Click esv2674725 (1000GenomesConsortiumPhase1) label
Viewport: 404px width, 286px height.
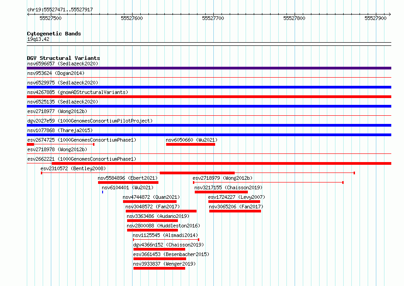[x=82, y=140]
